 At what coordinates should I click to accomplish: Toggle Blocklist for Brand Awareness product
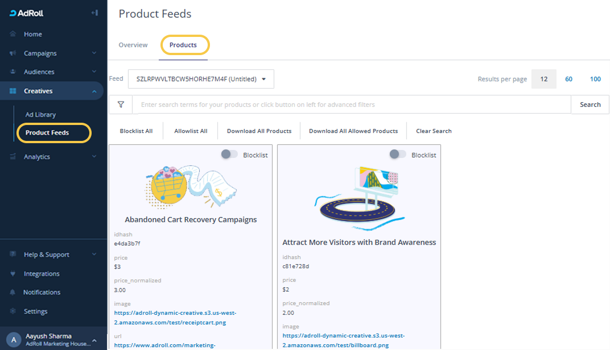coord(398,155)
